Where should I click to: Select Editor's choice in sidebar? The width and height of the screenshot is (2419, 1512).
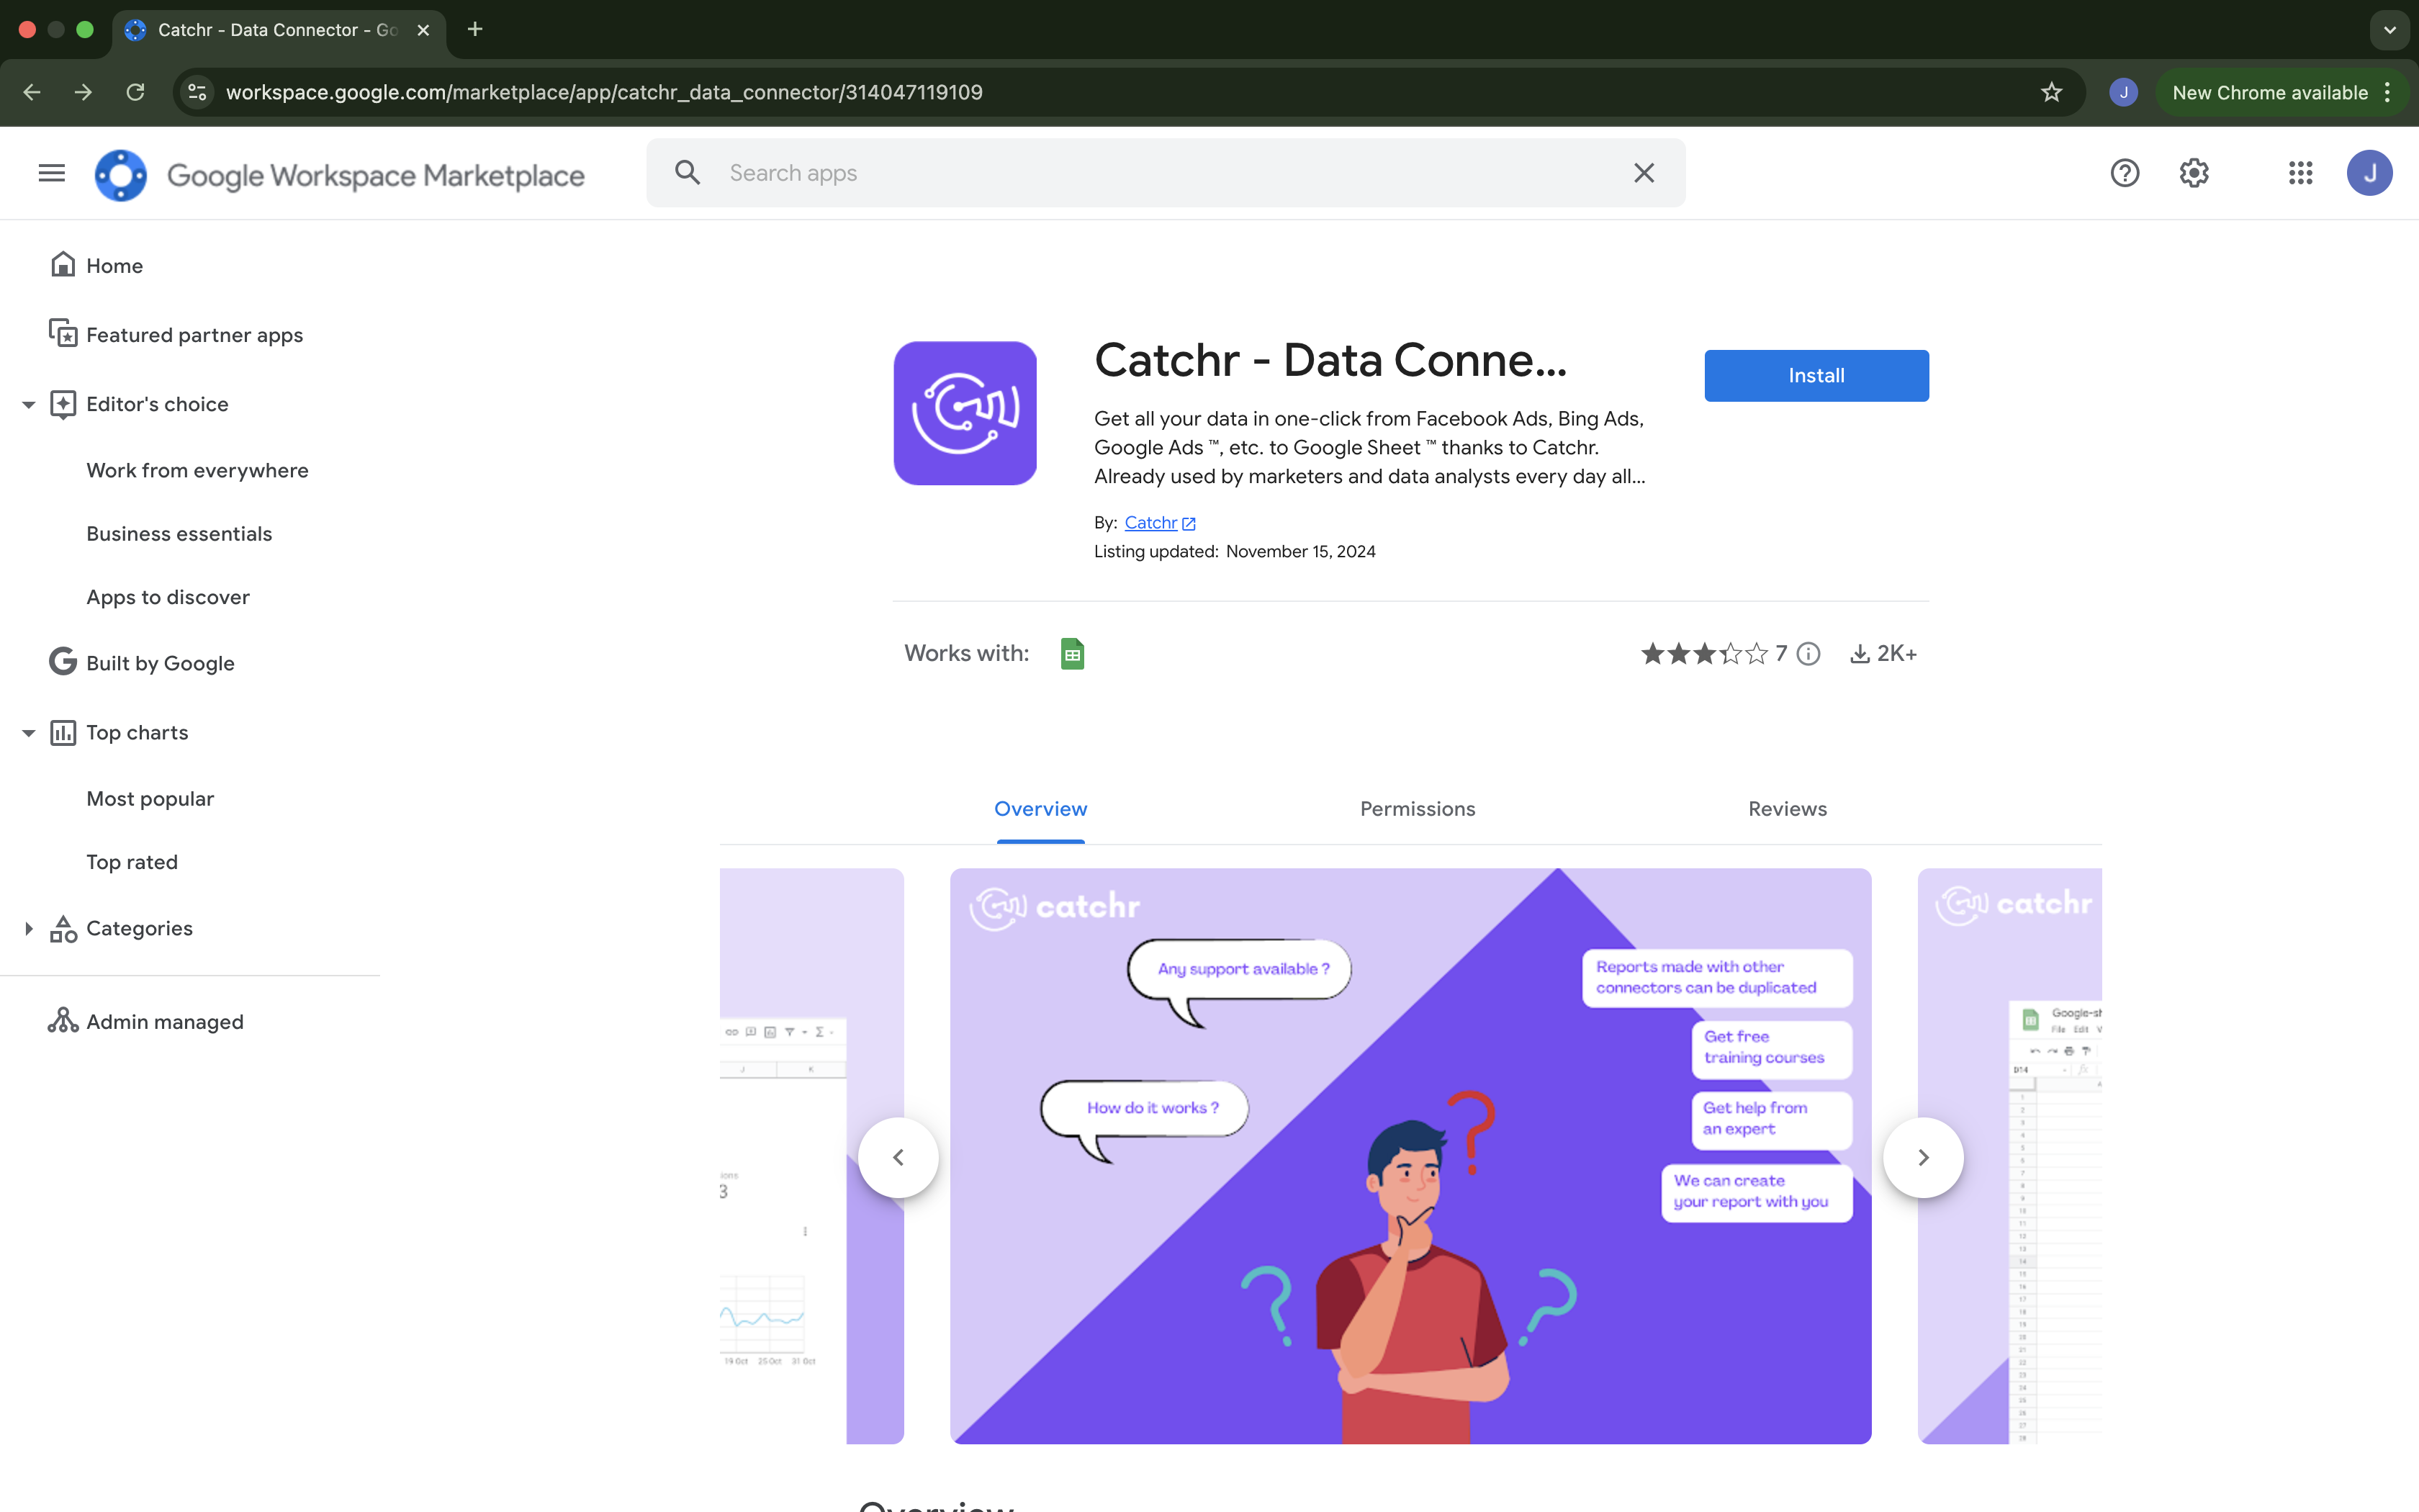(157, 404)
